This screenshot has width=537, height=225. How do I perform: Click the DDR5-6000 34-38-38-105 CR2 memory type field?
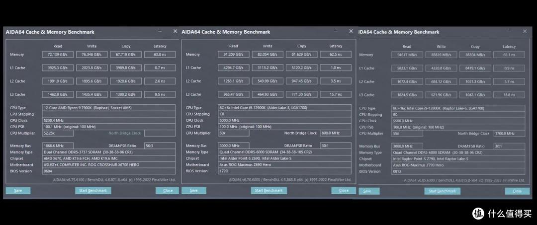(284, 152)
